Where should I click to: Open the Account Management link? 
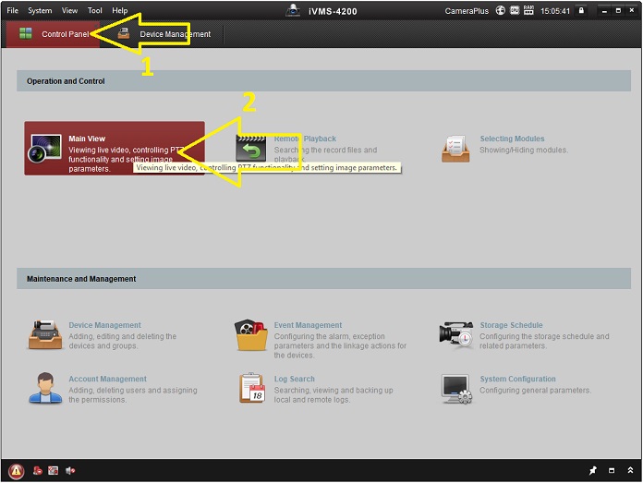[107, 379]
